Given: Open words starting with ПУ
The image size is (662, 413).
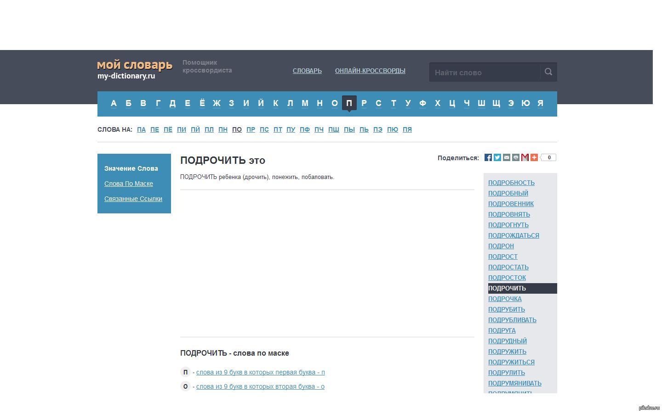Looking at the screenshot, I should (x=291, y=129).
